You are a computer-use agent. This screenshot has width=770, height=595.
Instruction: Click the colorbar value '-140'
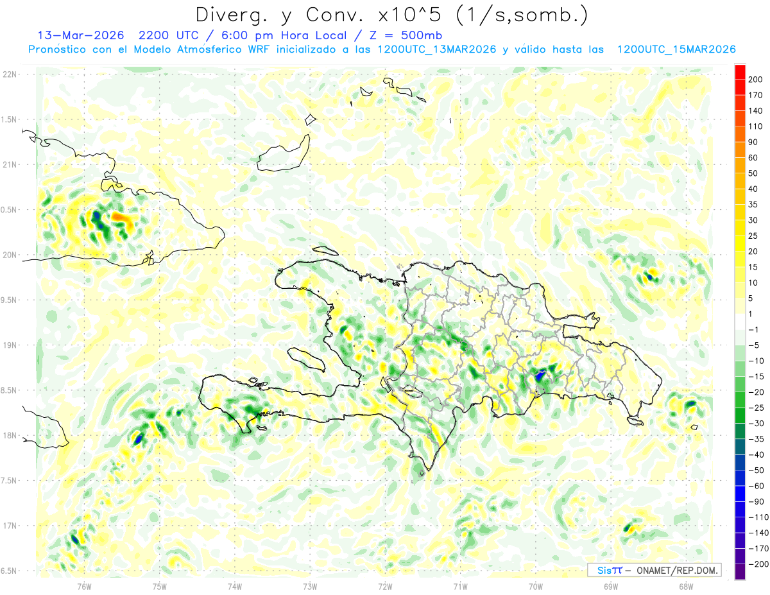759,533
